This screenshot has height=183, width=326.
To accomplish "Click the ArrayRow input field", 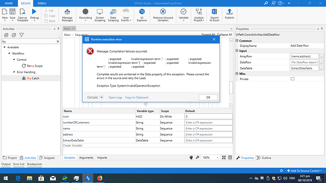I will (304, 56).
